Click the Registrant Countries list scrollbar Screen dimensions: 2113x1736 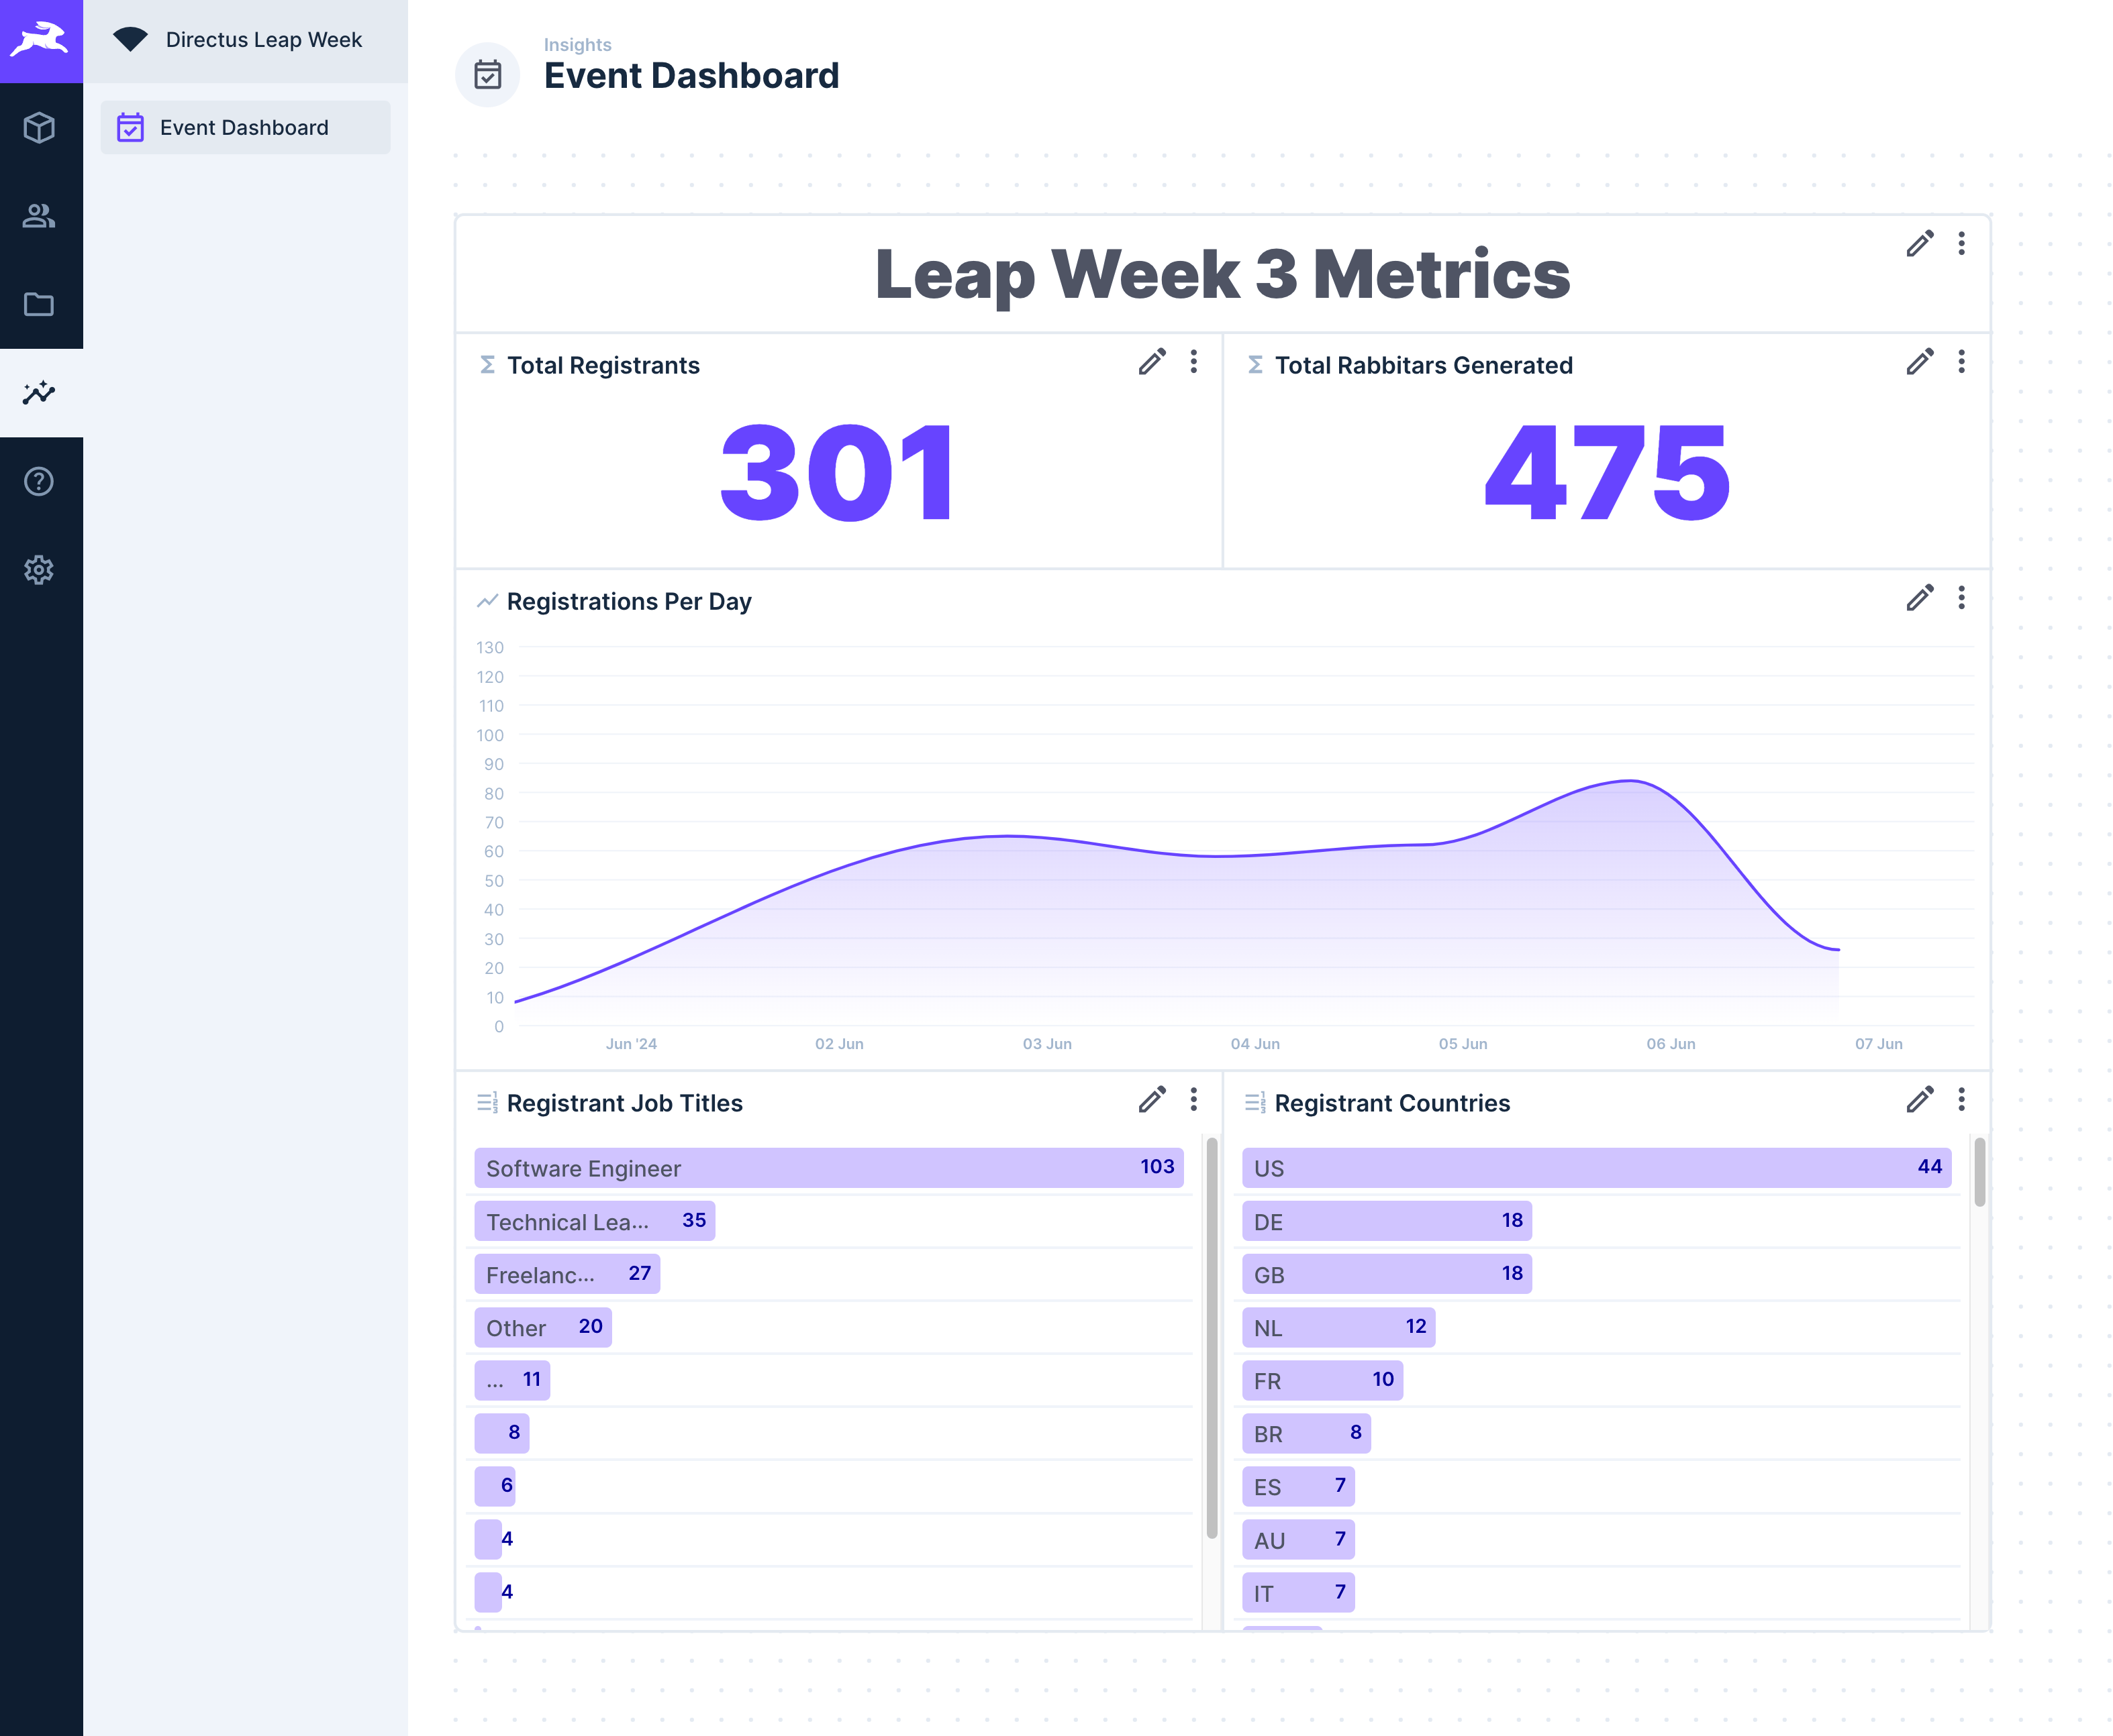pos(1979,1172)
